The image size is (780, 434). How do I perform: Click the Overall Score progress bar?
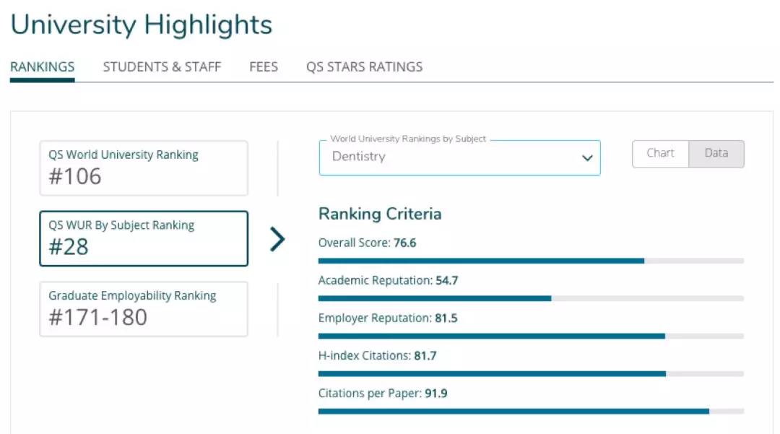click(x=531, y=261)
